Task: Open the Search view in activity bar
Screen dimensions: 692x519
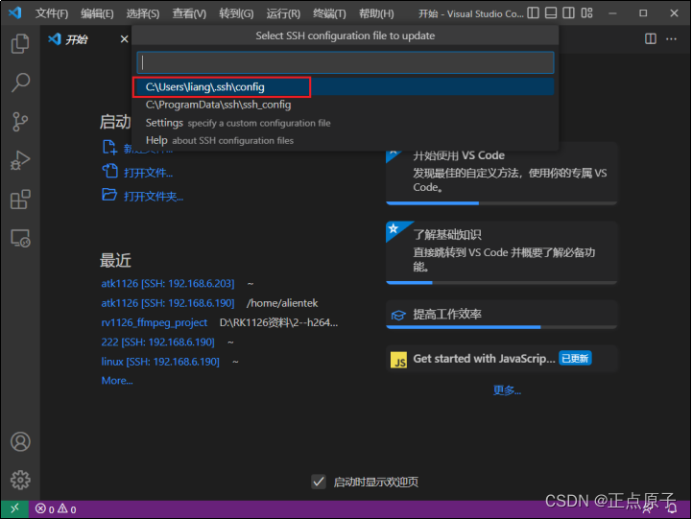Action: click(20, 83)
